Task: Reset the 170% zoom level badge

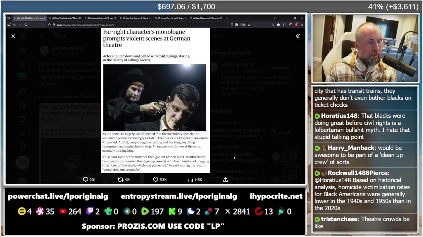Action: coord(243,25)
